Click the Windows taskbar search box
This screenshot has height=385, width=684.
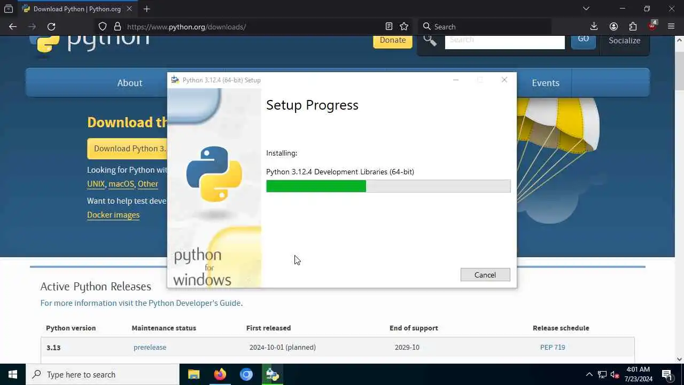pos(103,374)
